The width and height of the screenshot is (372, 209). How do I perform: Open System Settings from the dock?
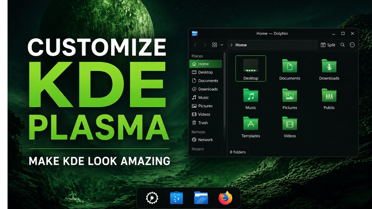(152, 198)
